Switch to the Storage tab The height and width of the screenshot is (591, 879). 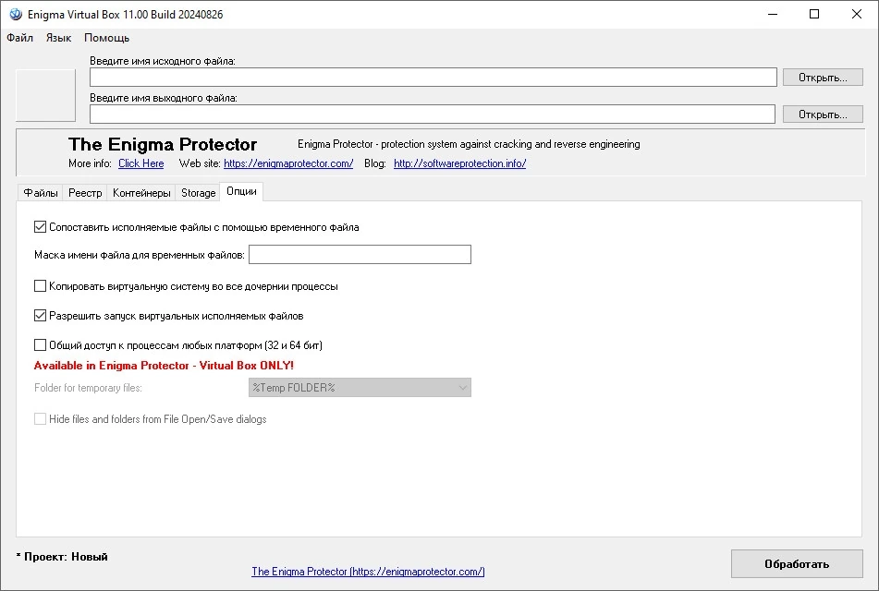coord(198,193)
